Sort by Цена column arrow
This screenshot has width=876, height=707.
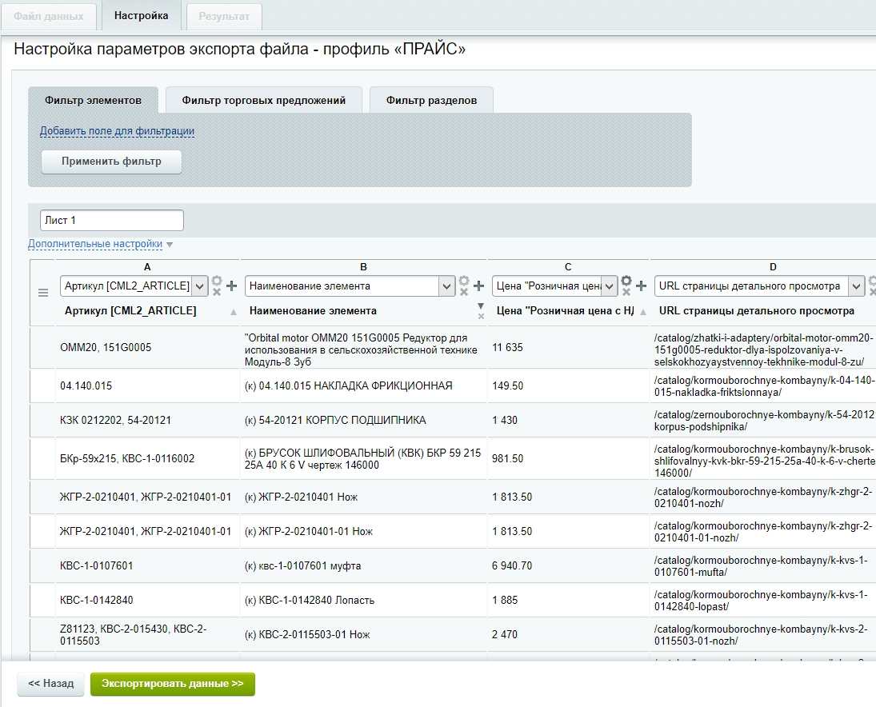643,312
